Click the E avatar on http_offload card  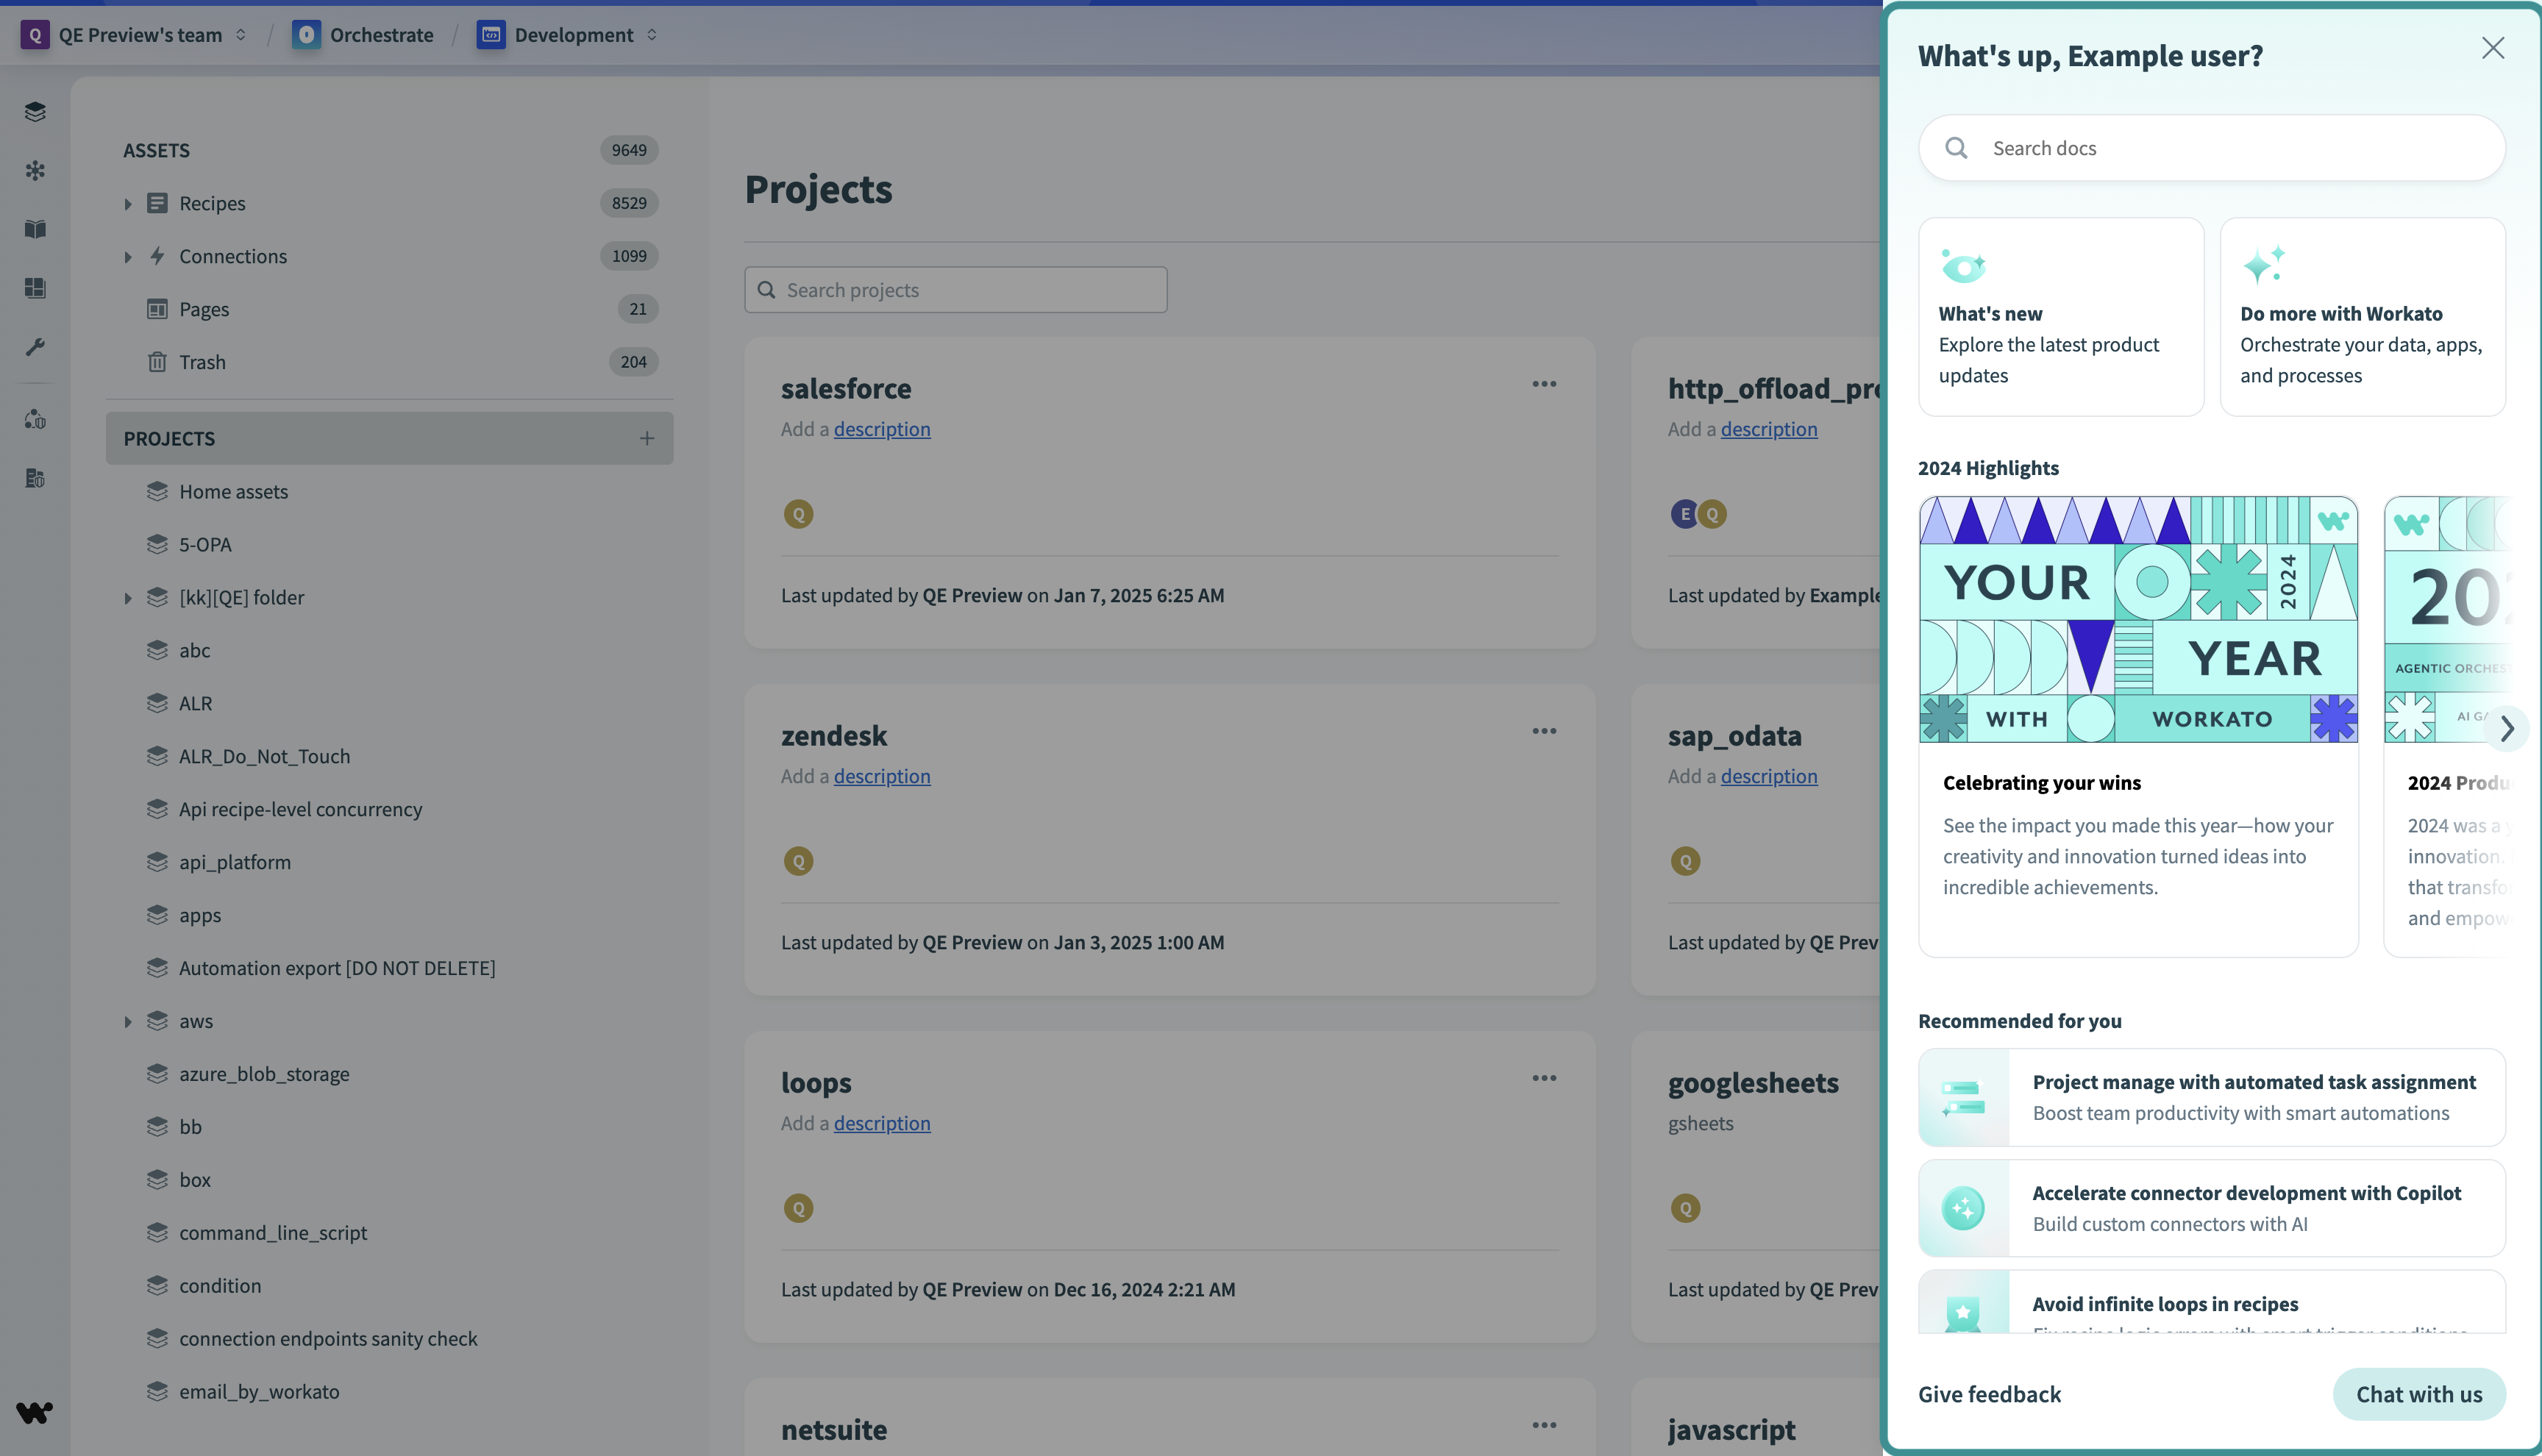(x=1684, y=514)
